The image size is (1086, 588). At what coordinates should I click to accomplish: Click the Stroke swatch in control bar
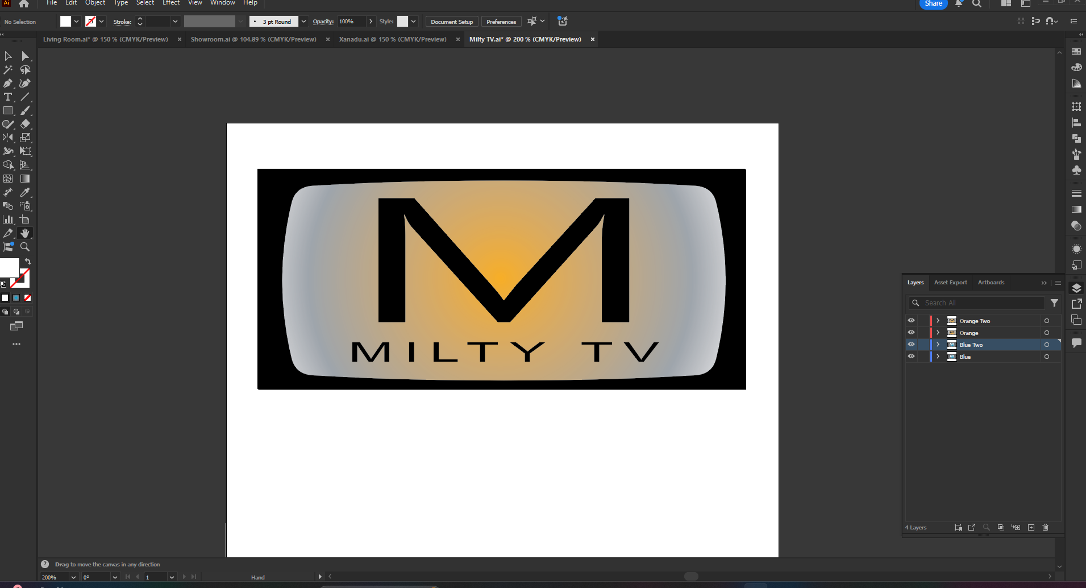[90, 22]
